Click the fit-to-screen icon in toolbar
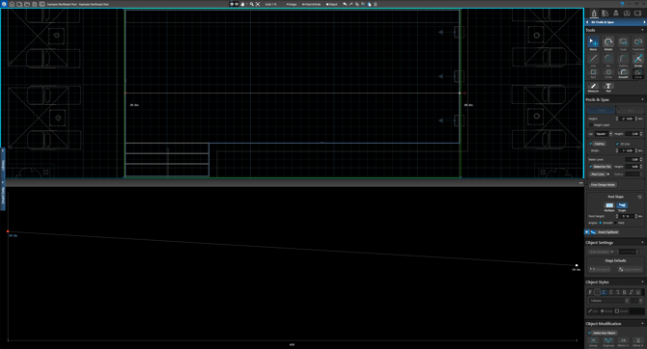The image size is (647, 349). click(x=258, y=4)
